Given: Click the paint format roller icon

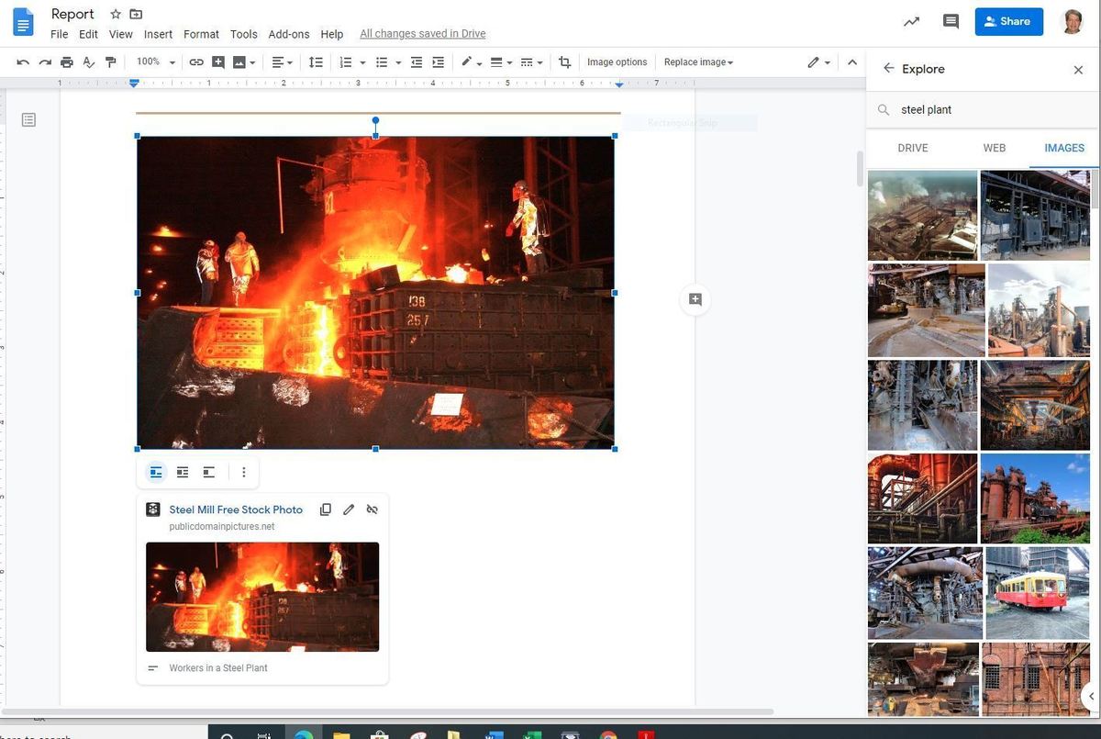Looking at the screenshot, I should click(111, 62).
